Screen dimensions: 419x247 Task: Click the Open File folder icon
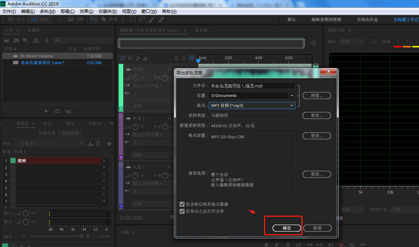point(6,40)
